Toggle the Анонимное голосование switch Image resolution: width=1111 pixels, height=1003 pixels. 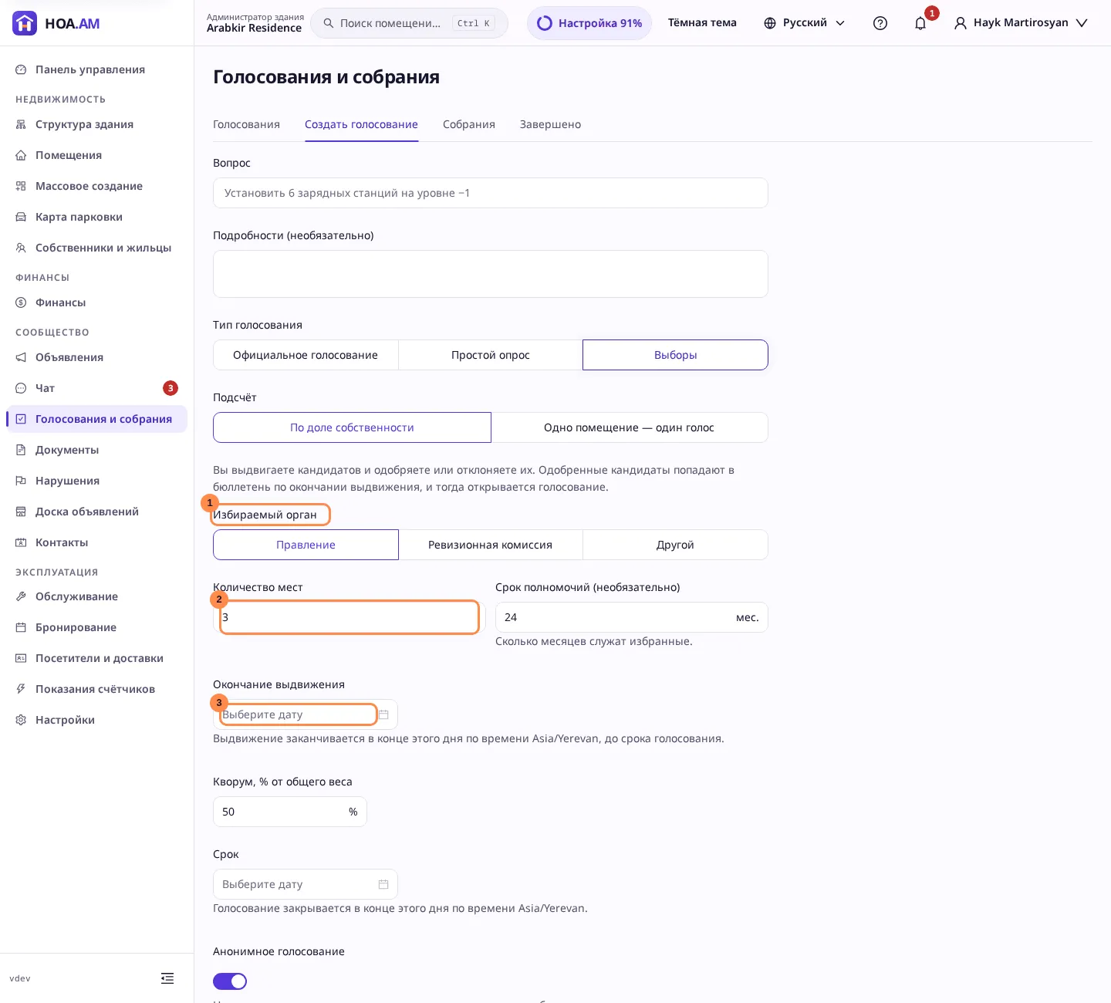tap(230, 981)
